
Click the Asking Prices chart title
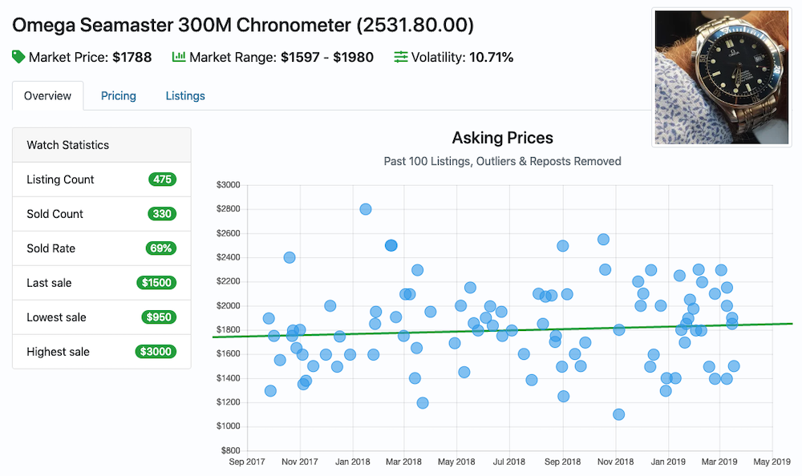click(502, 138)
